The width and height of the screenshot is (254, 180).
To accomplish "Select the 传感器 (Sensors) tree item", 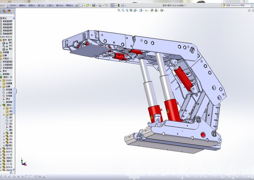I will pyautogui.click(x=9, y=52).
